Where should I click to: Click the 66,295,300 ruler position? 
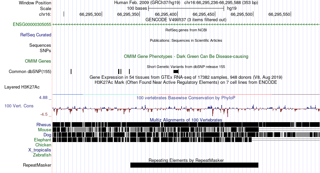click(90, 14)
